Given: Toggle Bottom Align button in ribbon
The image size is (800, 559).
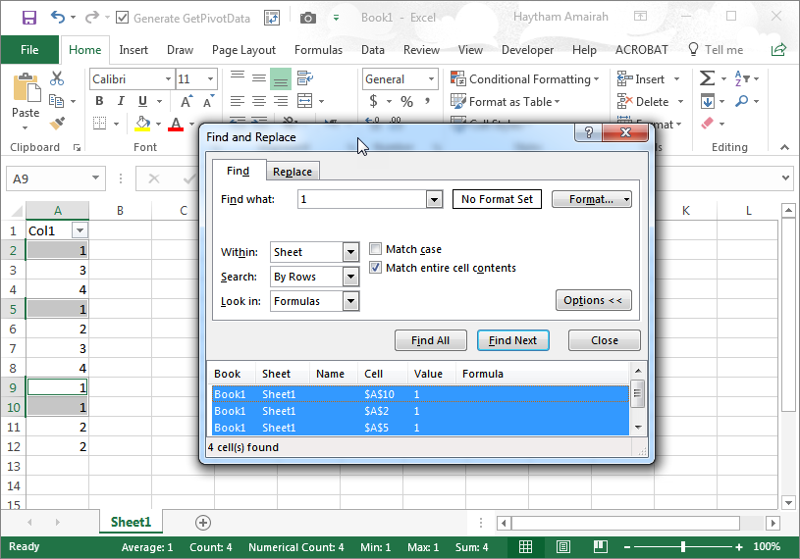Looking at the screenshot, I should [x=281, y=79].
